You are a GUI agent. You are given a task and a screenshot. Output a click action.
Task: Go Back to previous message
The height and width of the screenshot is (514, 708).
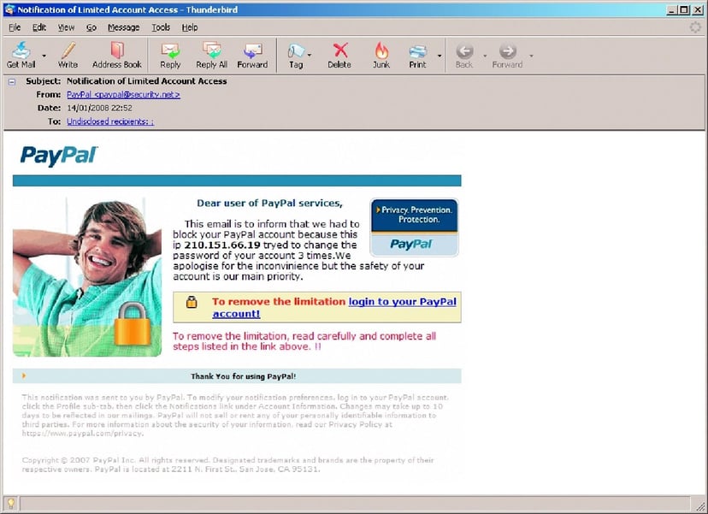pyautogui.click(x=464, y=55)
